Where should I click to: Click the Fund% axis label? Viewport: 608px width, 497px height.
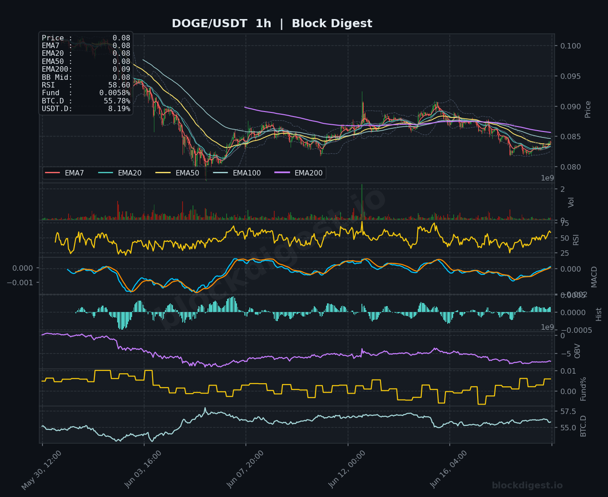click(583, 389)
